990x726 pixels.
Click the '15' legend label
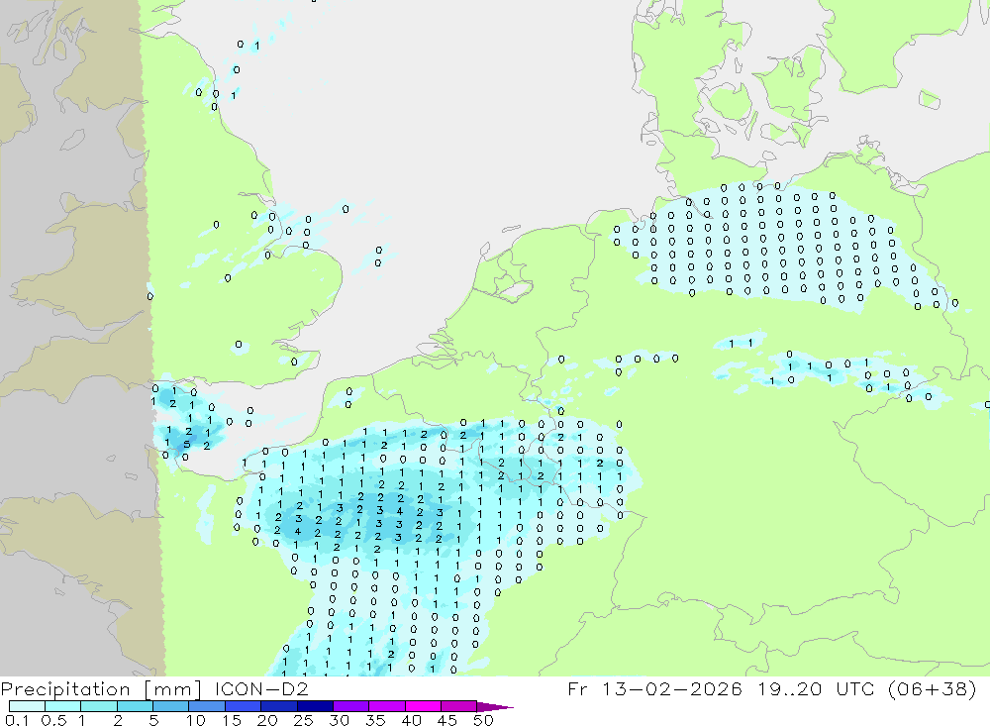click(232, 720)
